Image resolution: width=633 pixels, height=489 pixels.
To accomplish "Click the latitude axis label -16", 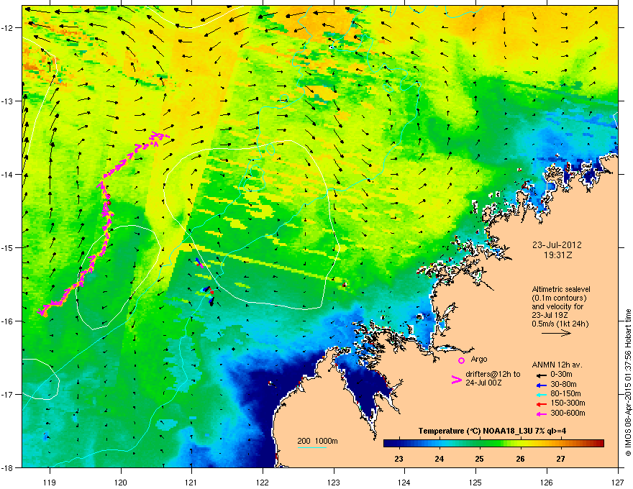I will (8, 321).
